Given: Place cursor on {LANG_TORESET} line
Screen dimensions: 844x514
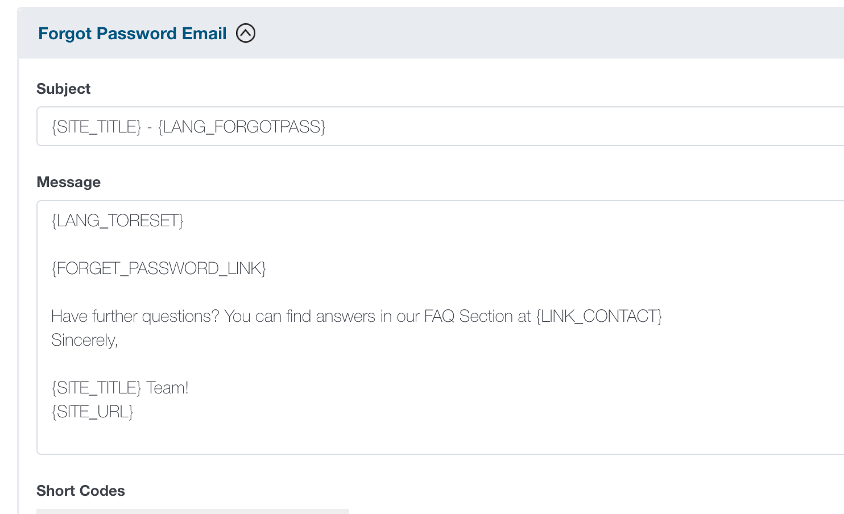Looking at the screenshot, I should pos(117,221).
